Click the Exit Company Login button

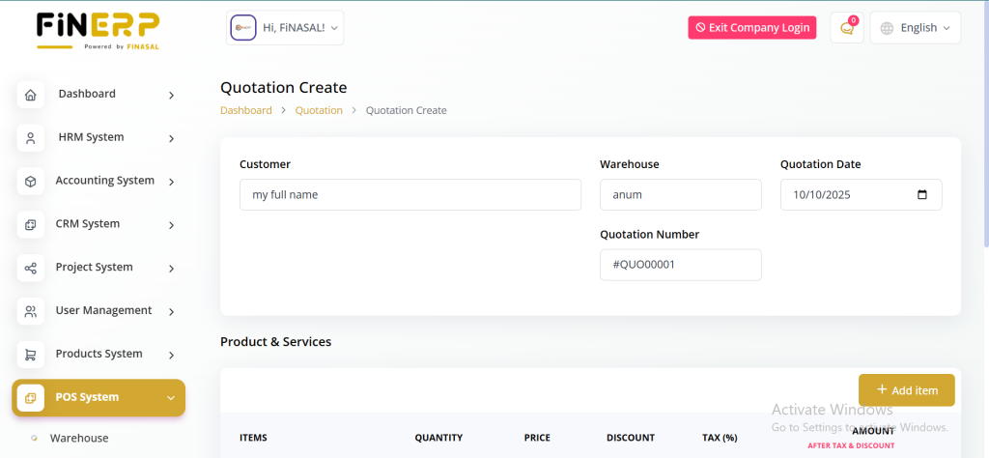(x=751, y=28)
